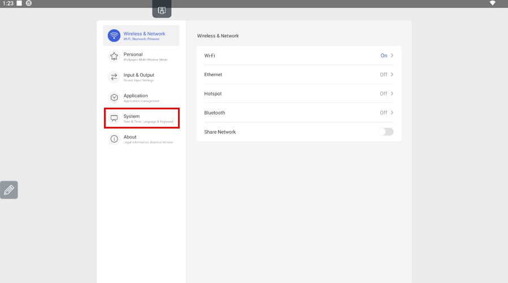Screen dimensions: 508x283
Task: Go to the About section label
Action: click(130, 137)
